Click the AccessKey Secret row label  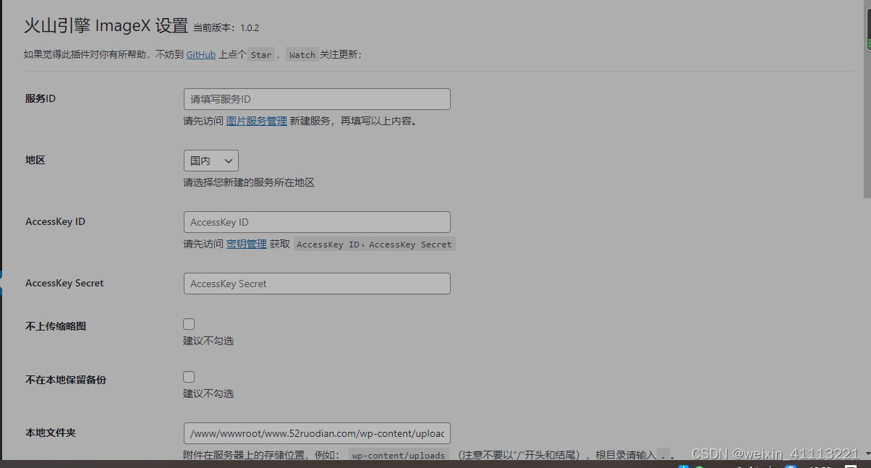(x=64, y=283)
